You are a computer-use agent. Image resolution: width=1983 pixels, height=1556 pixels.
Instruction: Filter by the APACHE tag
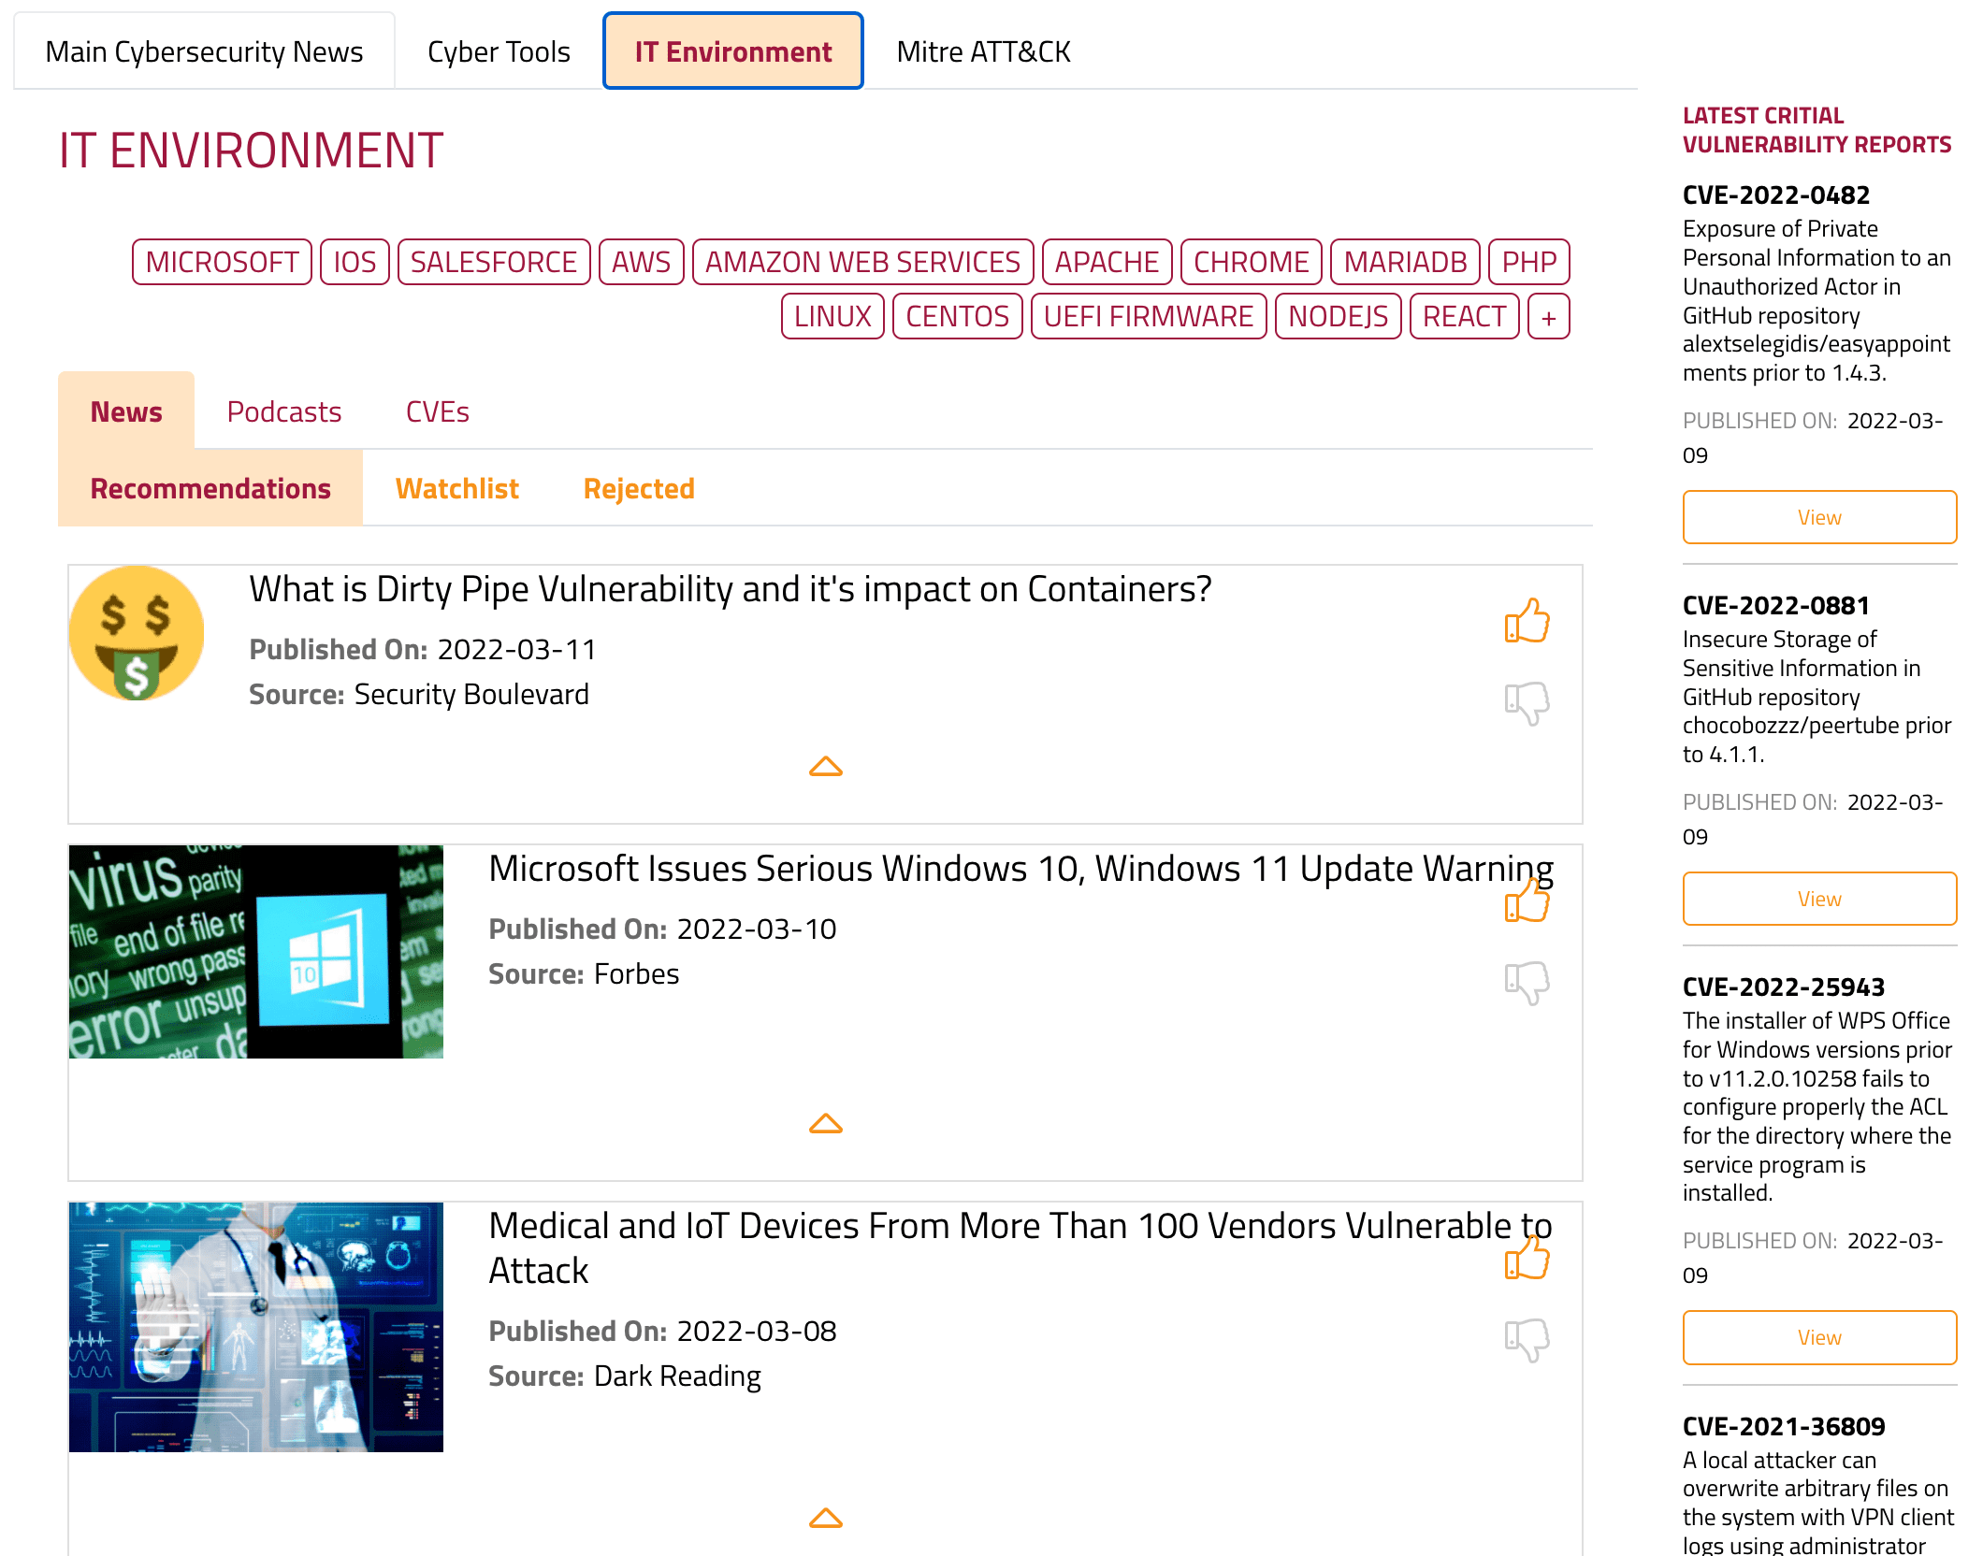[x=1107, y=262]
